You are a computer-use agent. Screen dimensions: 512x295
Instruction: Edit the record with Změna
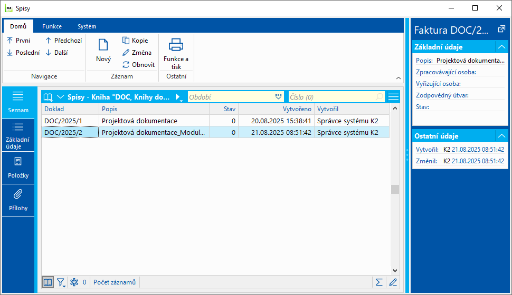(137, 53)
